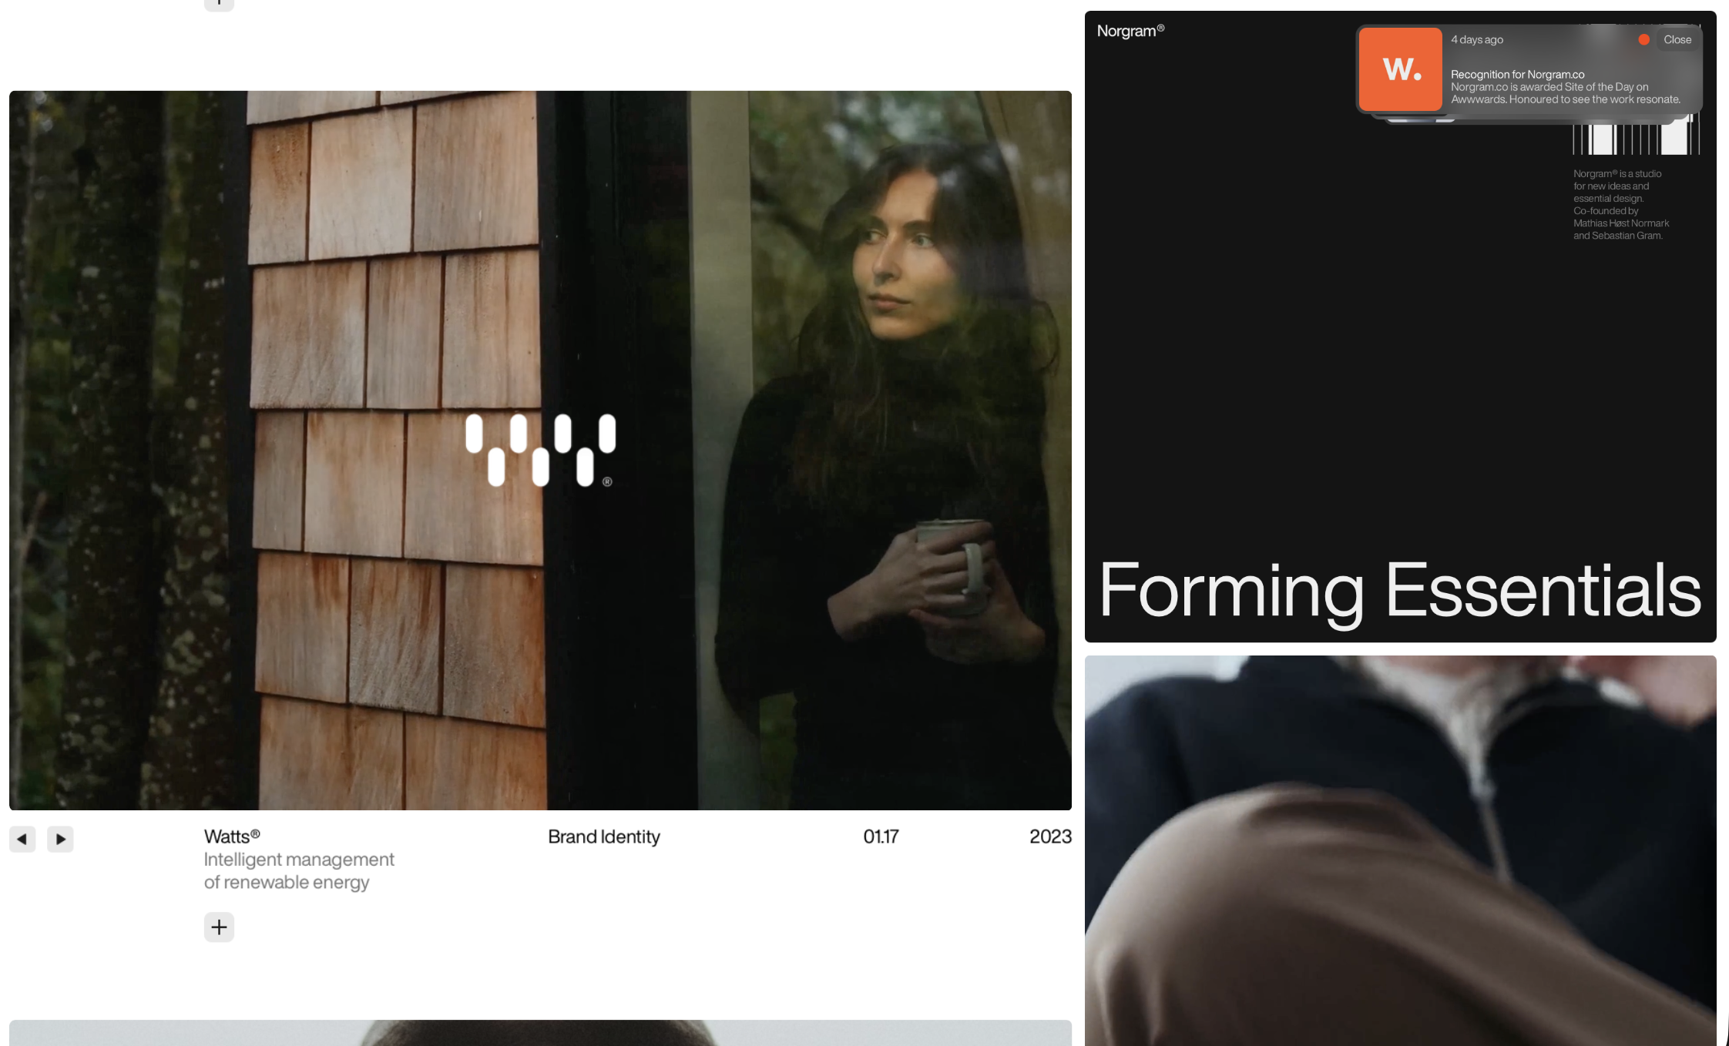
Task: Open the dark jacket close-up image
Action: point(1399,847)
